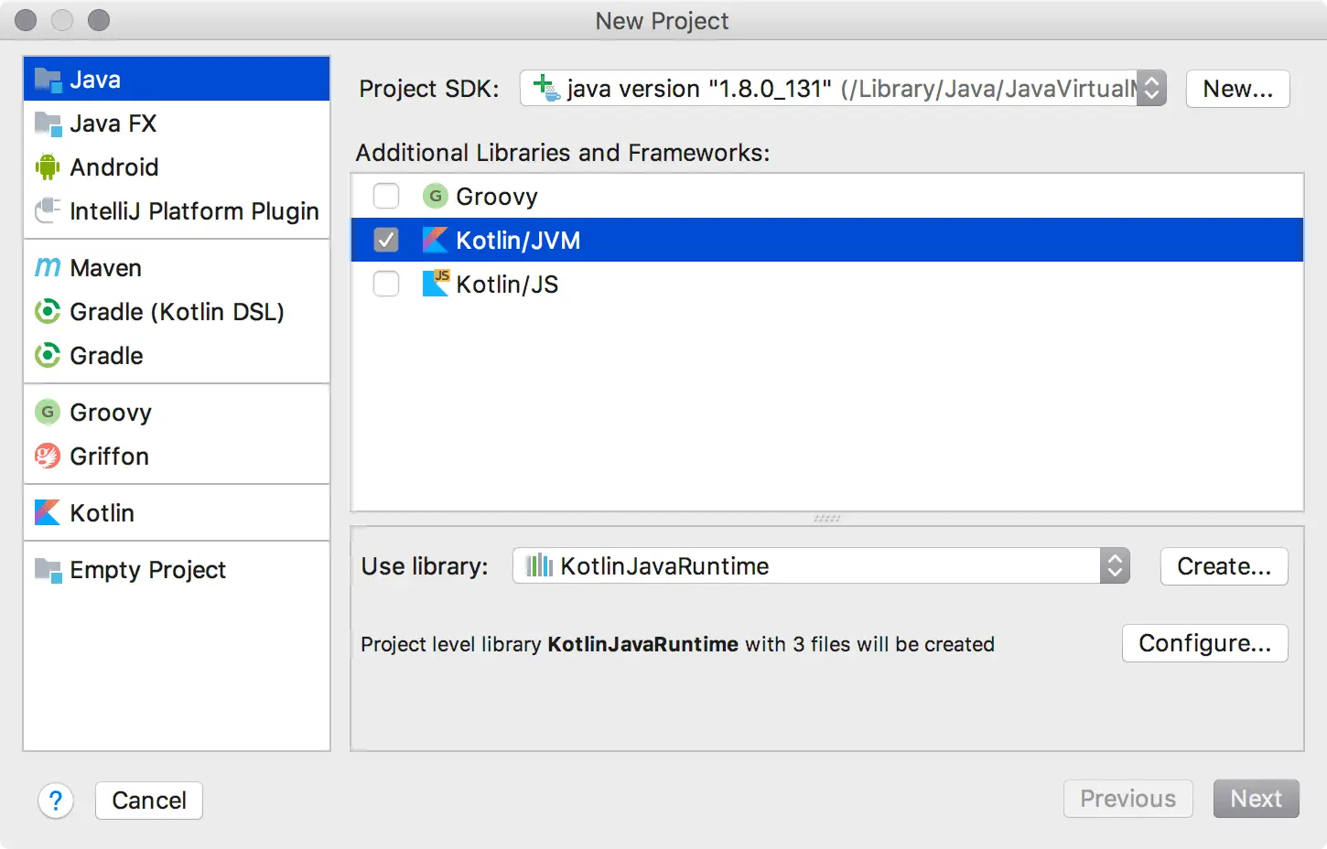Click the Kotlin logo icon in sidebar
Viewport: 1327px width, 849px height.
[x=48, y=512]
